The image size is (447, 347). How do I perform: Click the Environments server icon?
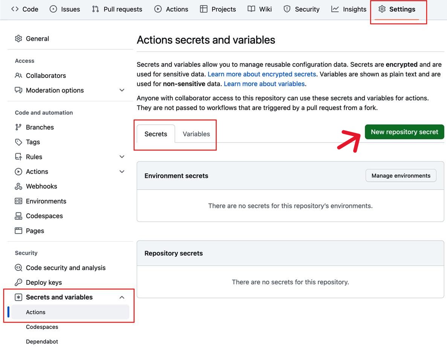18,201
